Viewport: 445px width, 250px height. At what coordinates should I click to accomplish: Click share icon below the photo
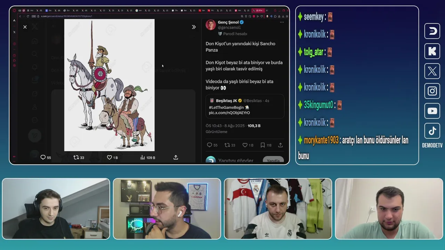(x=176, y=157)
